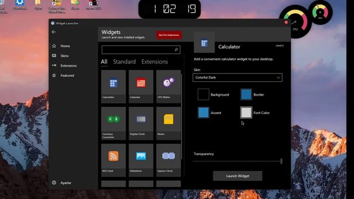Click the back arrow in Widget Launcher
354x199 pixels.
pyautogui.click(x=54, y=32)
